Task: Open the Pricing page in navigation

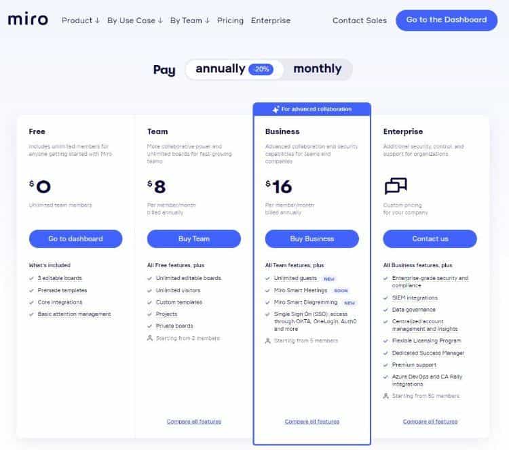Action: (x=230, y=20)
